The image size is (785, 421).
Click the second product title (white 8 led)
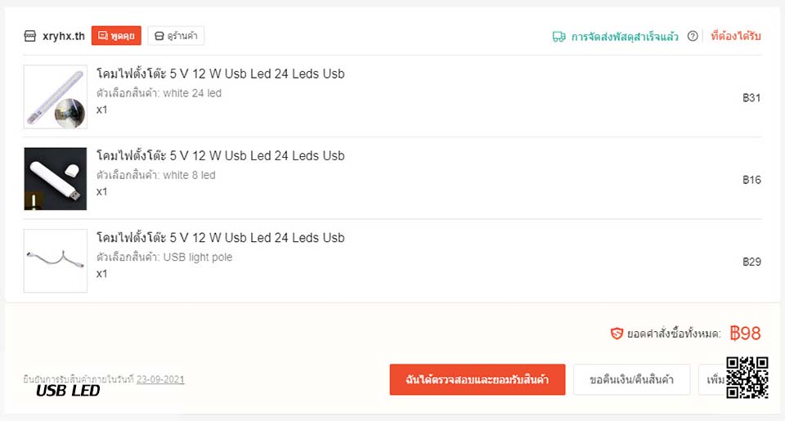click(220, 155)
